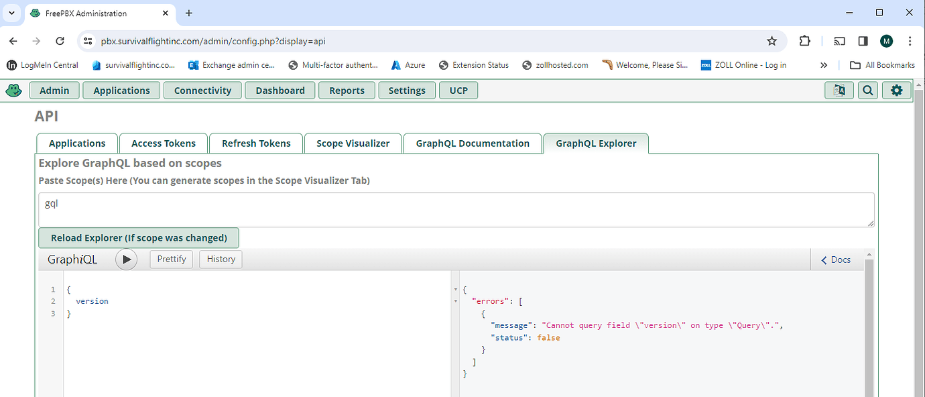Click the Prettify button

pos(172,259)
